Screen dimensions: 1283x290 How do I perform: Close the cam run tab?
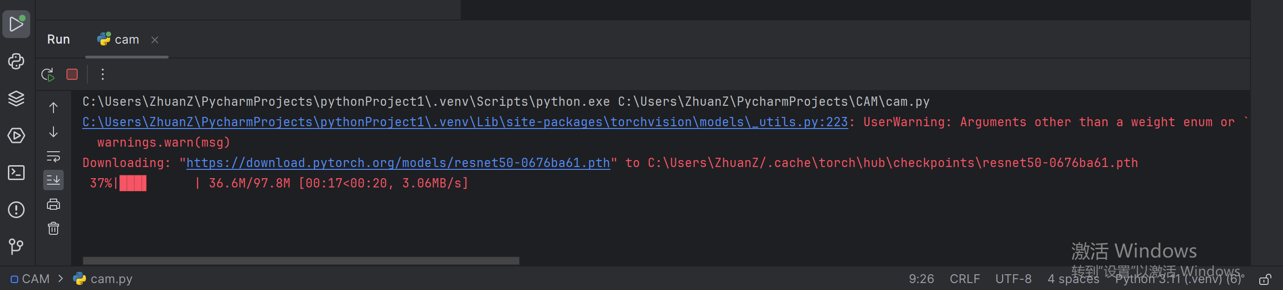[x=155, y=40]
